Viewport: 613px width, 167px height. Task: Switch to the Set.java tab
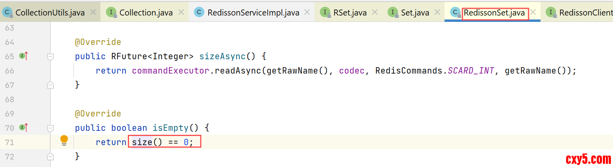tap(415, 13)
